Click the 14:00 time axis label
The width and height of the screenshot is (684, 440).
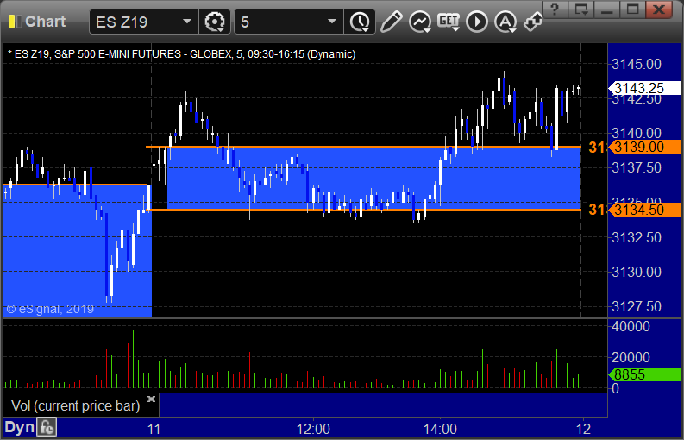click(x=440, y=428)
